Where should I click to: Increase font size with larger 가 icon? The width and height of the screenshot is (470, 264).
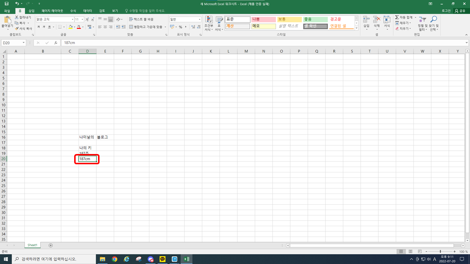pos(87,19)
